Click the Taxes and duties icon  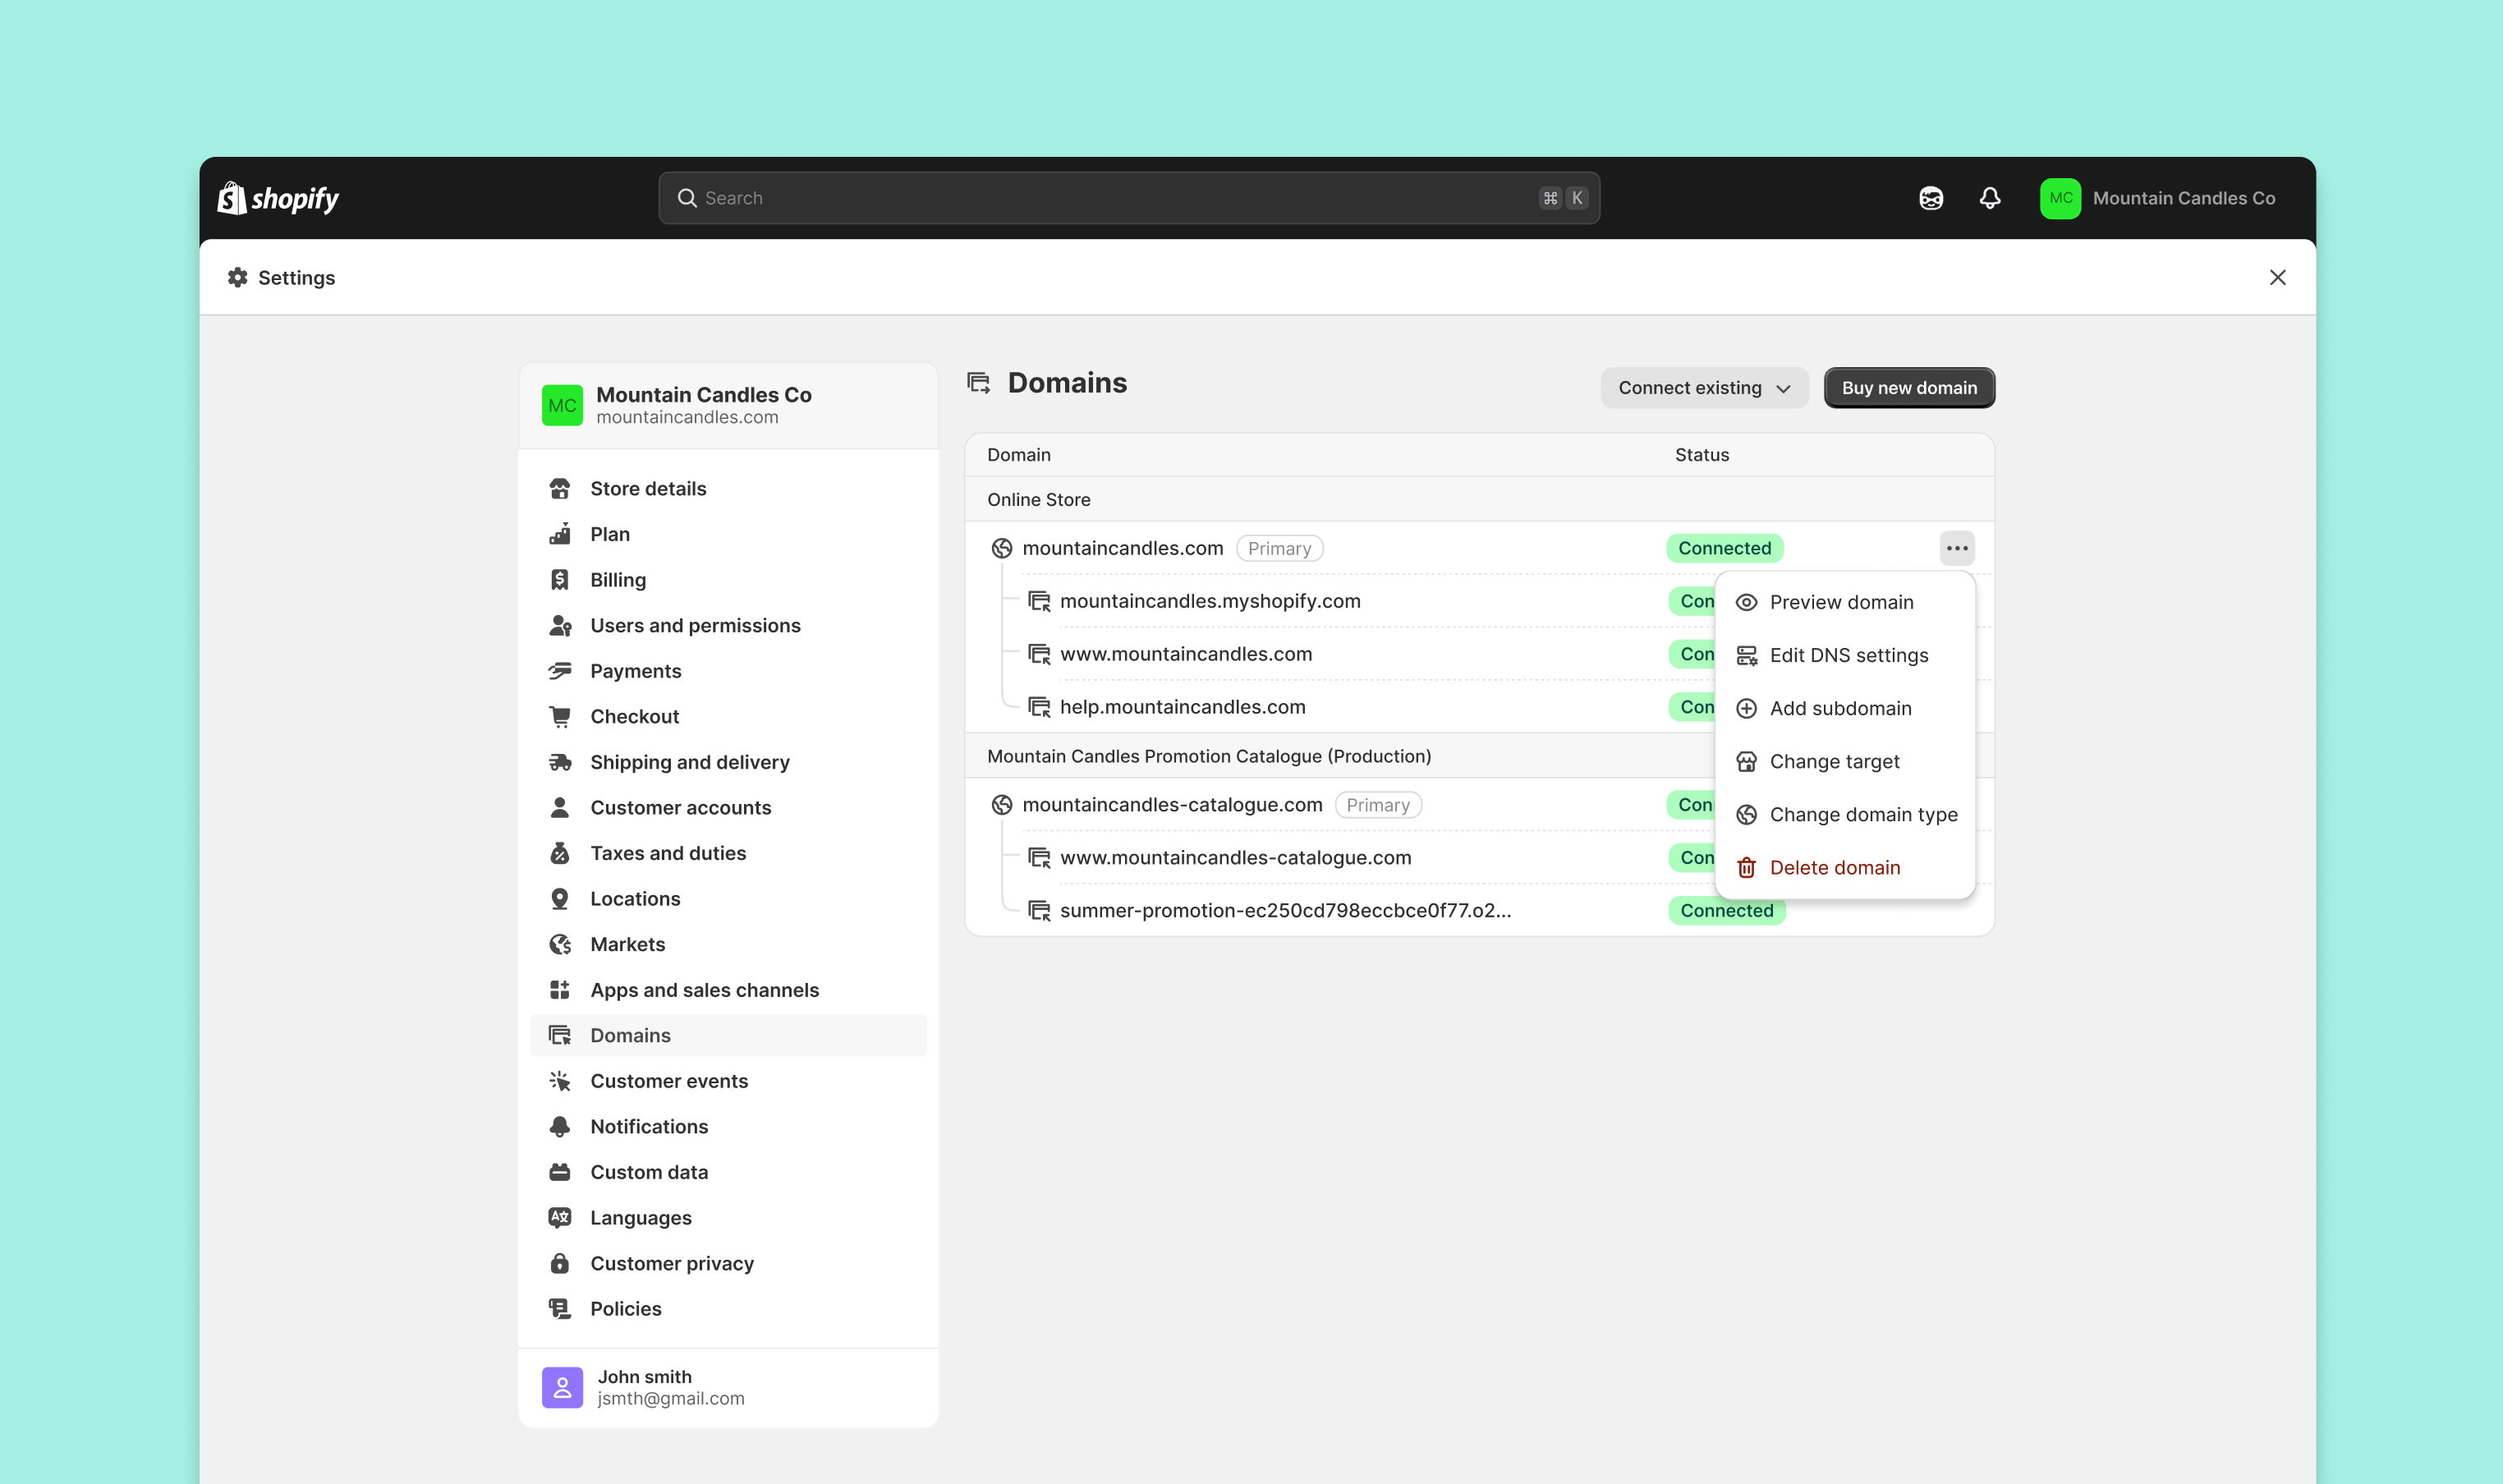pyautogui.click(x=560, y=853)
